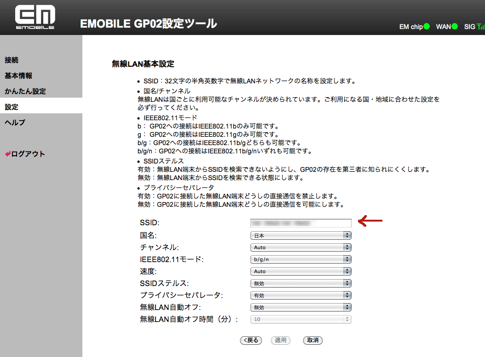Click the EM chip status text

click(411, 27)
